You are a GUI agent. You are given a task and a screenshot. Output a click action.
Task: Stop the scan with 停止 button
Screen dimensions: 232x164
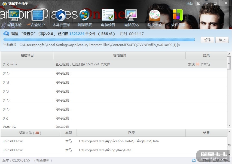coord(222,40)
